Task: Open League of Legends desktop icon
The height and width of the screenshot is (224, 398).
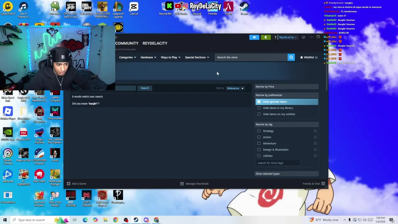Action: click(118, 10)
